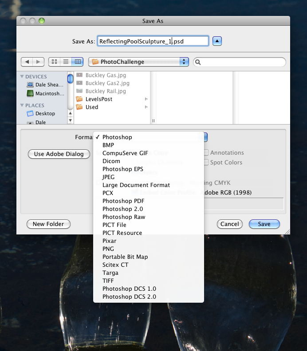Choose Large Document Format
Viewport: 307px width, 351px height.
pos(148,185)
